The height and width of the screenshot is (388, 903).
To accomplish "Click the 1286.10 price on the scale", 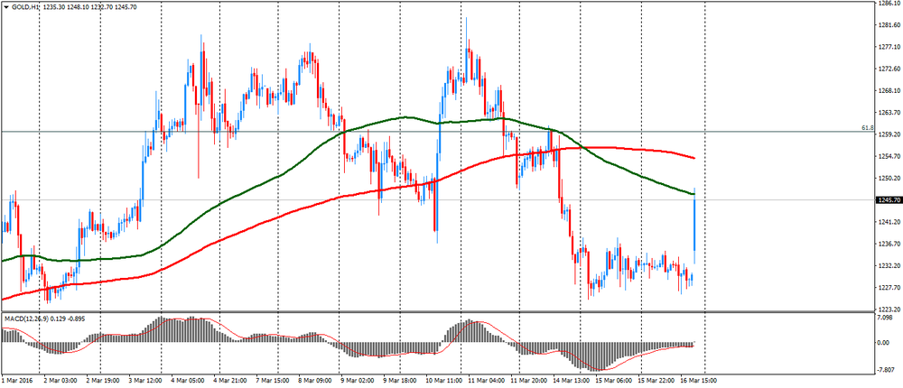I will tap(889, 5).
